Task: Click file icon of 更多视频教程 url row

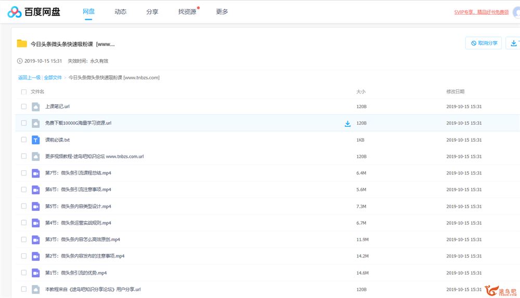Action: [x=35, y=156]
